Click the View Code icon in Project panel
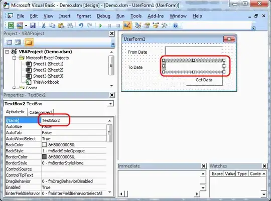Image resolution: width=271 pixels, height=201 pixels. 10,42
